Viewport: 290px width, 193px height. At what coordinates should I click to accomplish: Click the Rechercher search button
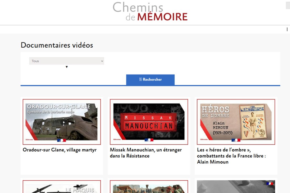tap(150, 80)
